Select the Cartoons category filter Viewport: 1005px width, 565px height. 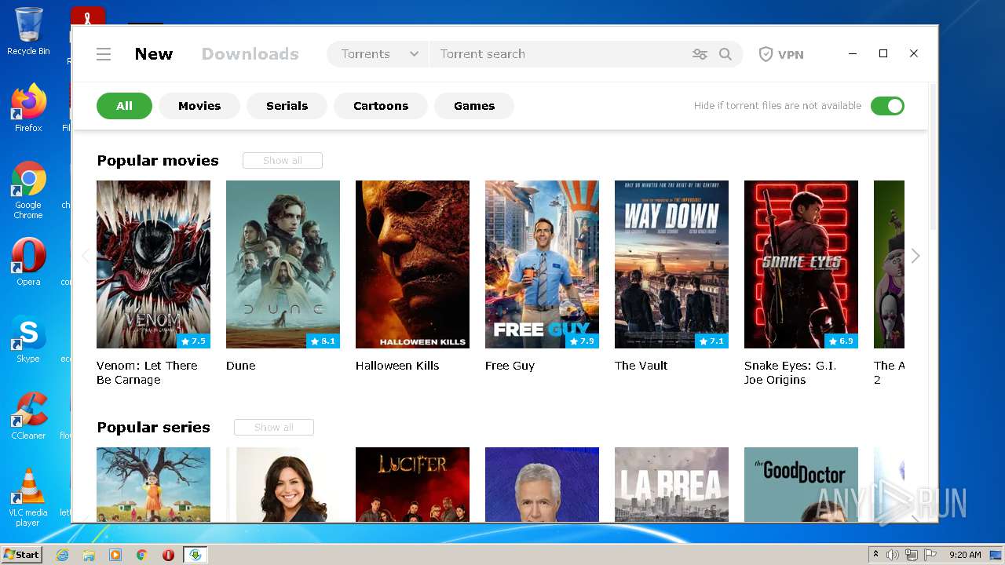381,106
